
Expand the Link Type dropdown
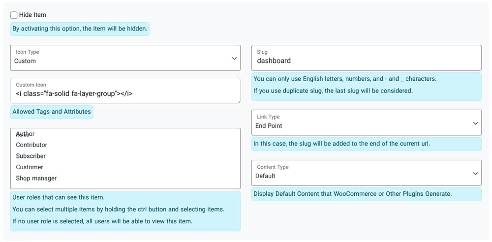pos(366,123)
